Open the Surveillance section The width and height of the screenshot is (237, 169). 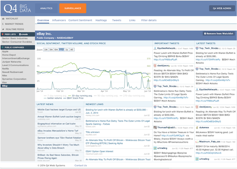pyautogui.click(x=73, y=8)
